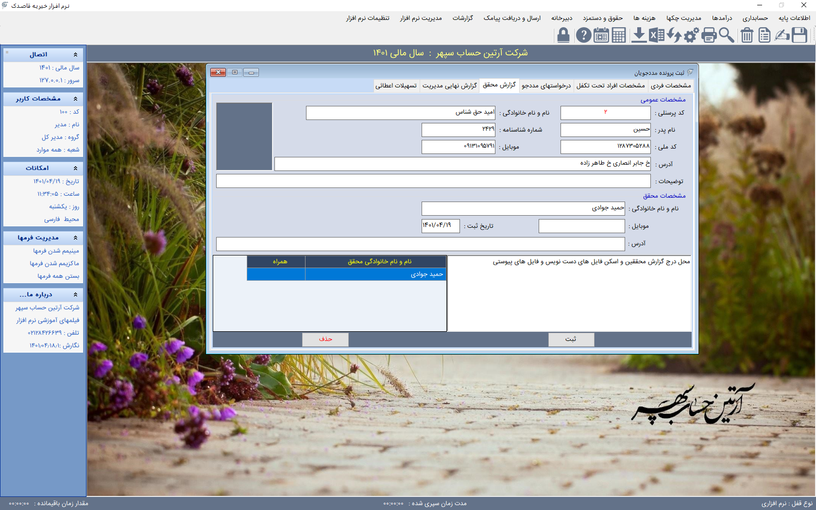
Task: Click the بستن همه فرمها link
Action: click(x=58, y=276)
